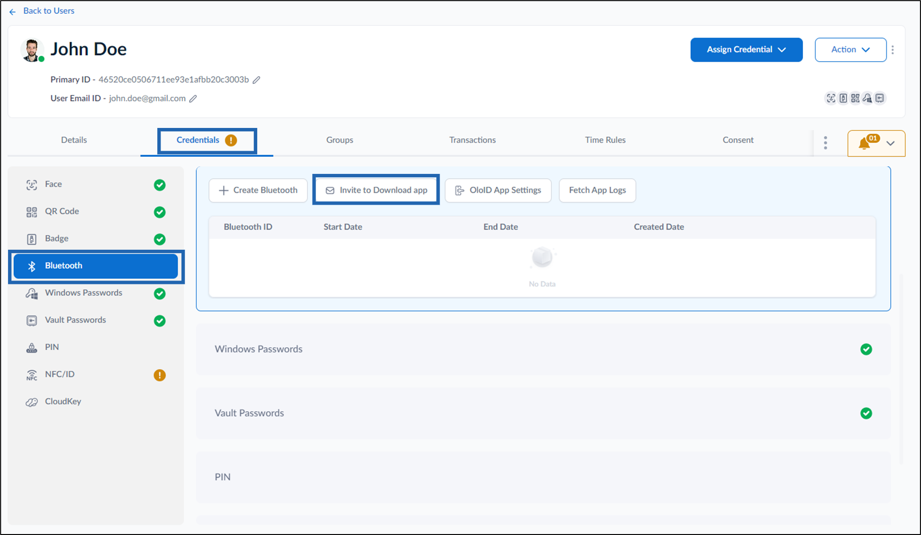
Task: Click the Back to Users arrow link
Action: tap(42, 11)
